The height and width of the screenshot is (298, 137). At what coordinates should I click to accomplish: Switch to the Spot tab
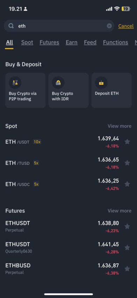(x=27, y=42)
